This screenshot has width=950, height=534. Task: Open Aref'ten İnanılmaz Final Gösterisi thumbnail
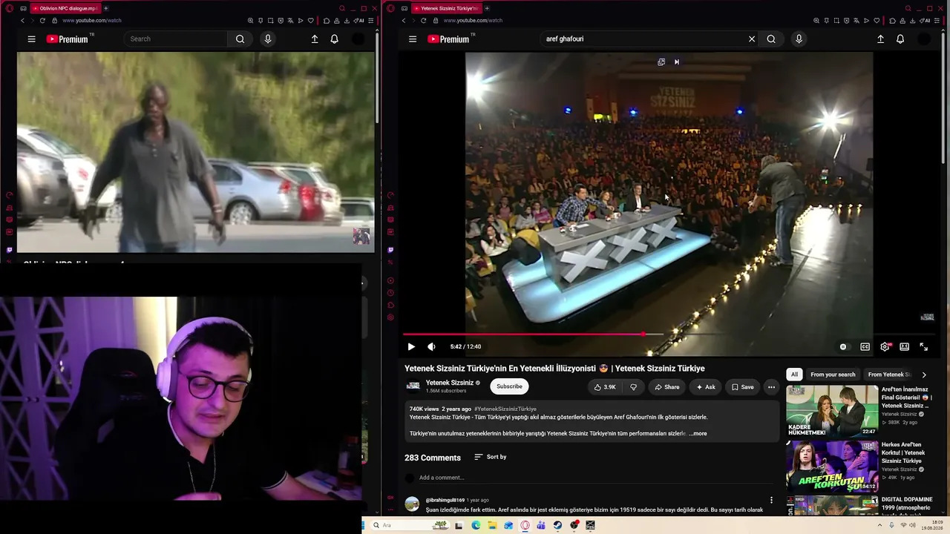832,411
